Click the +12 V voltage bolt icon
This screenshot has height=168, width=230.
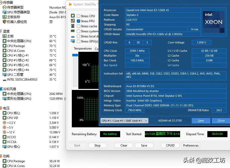click(x=5, y=132)
